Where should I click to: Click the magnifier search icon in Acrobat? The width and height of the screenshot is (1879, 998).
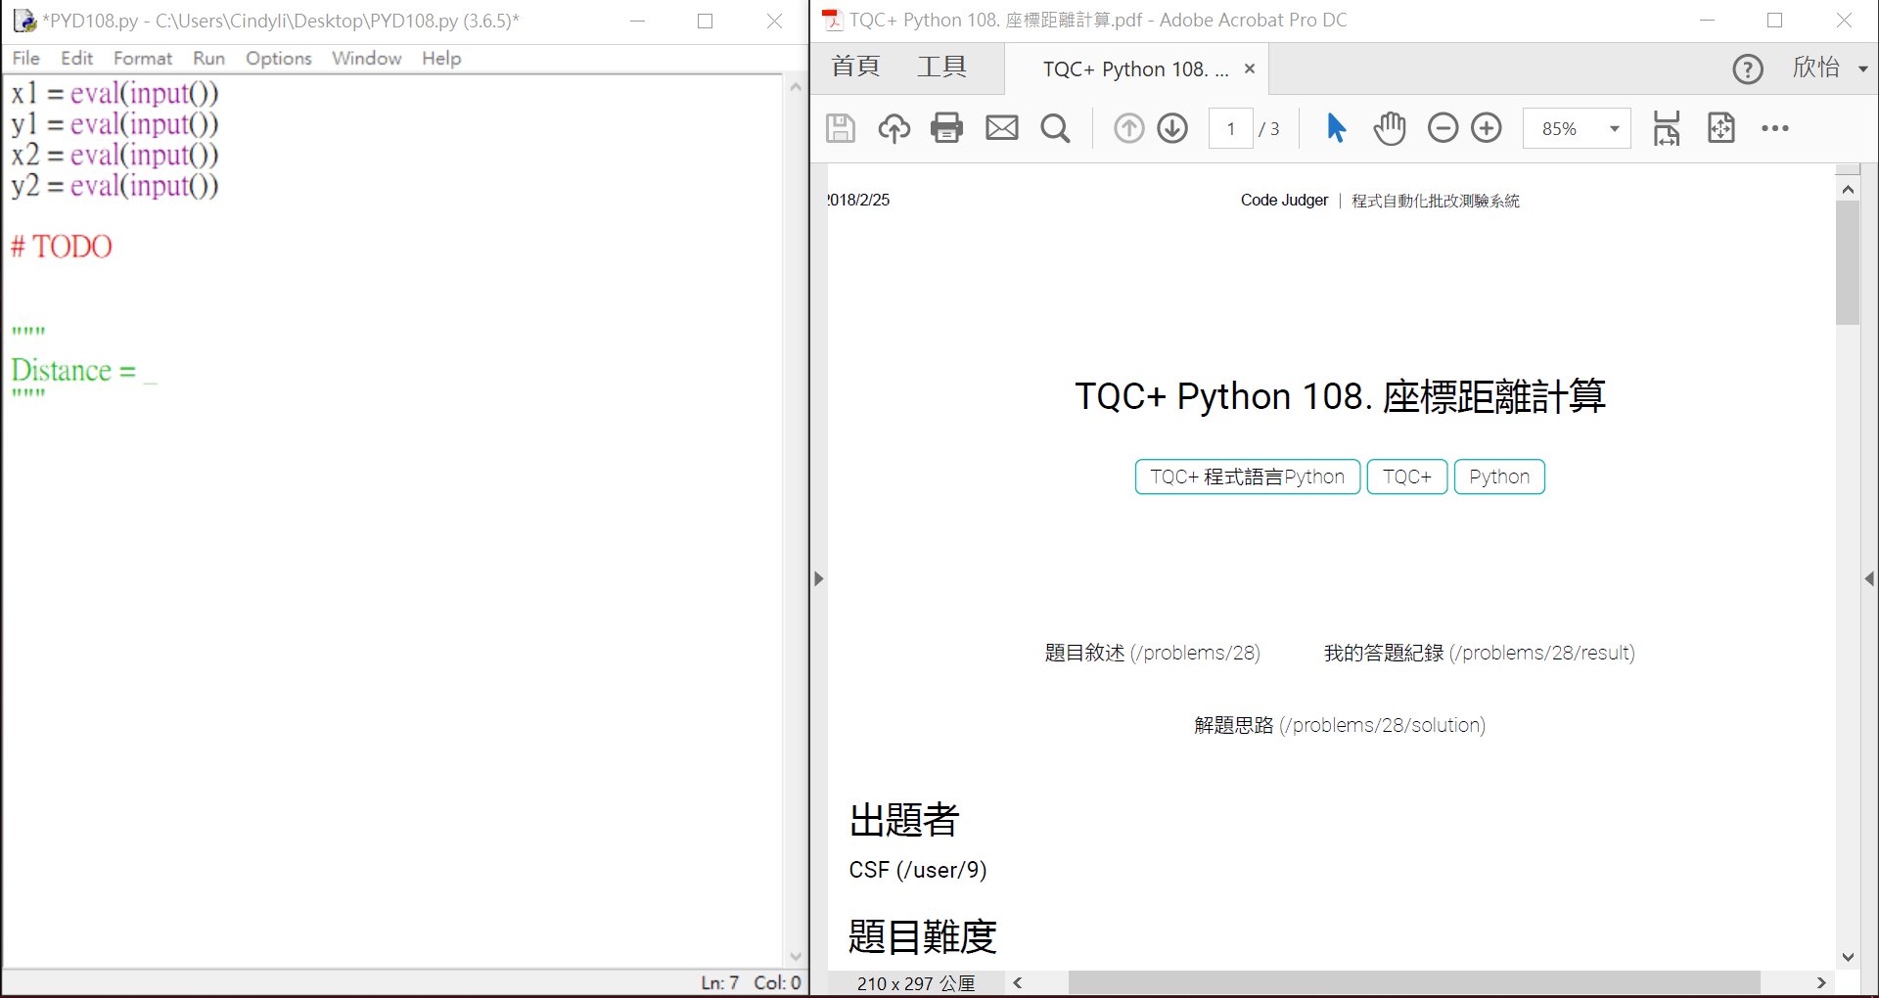(x=1055, y=128)
